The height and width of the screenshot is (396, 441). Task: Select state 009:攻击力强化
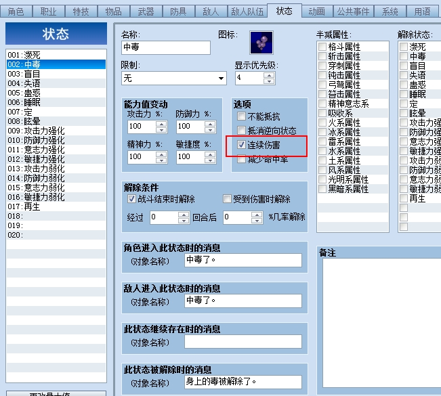click(56, 131)
